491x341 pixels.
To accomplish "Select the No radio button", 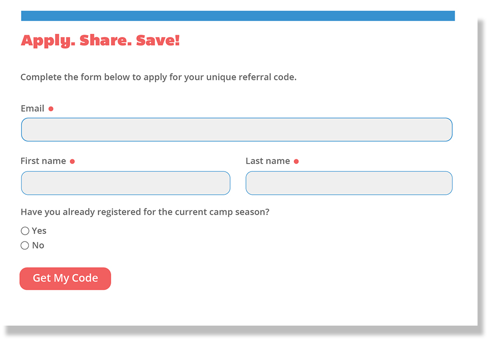I will click(x=25, y=245).
